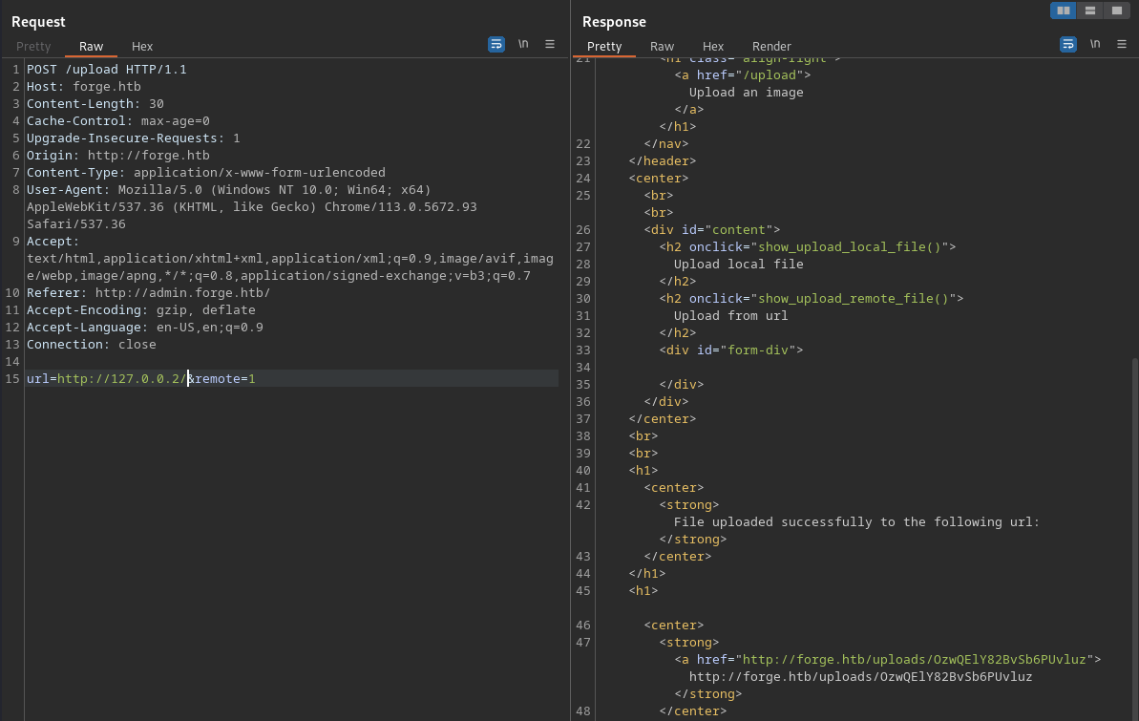The image size is (1139, 721).
Task: Toggle word wrap icon in Response panel
Action: tap(1067, 44)
